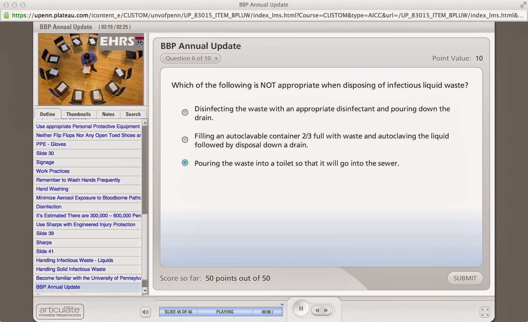Advance to the next slide
The height and width of the screenshot is (322, 528).
326,310
